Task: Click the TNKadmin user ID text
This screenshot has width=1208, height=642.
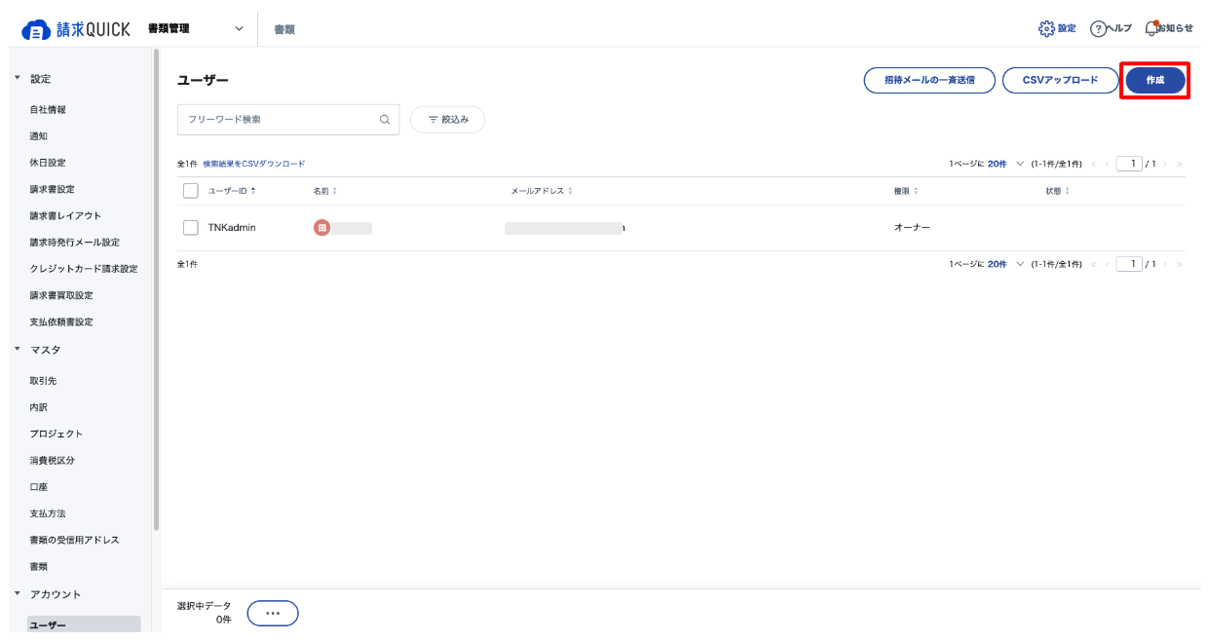Action: [x=232, y=227]
